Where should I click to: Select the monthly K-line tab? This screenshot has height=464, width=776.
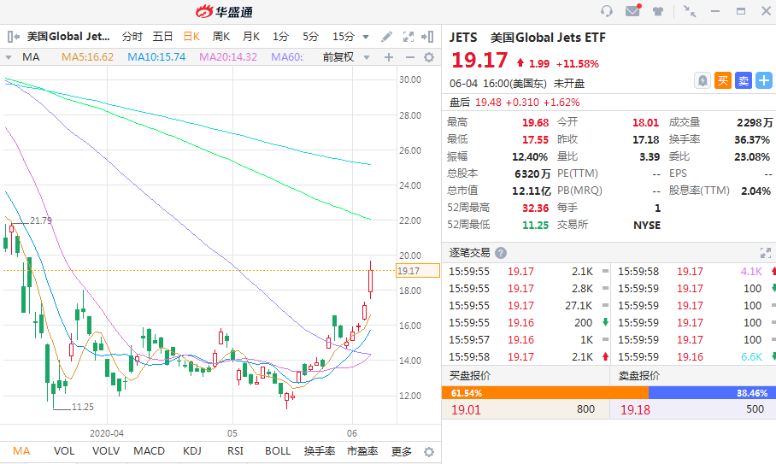[x=251, y=37]
